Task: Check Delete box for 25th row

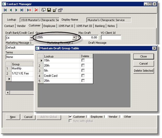Action: 83,81
